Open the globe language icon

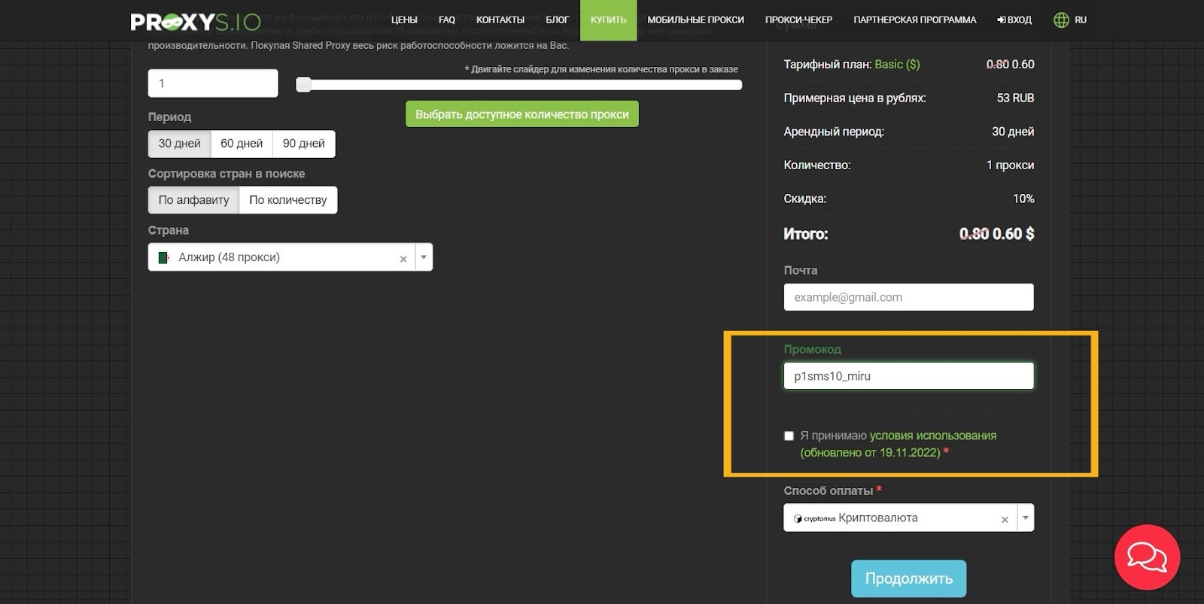click(x=1061, y=20)
